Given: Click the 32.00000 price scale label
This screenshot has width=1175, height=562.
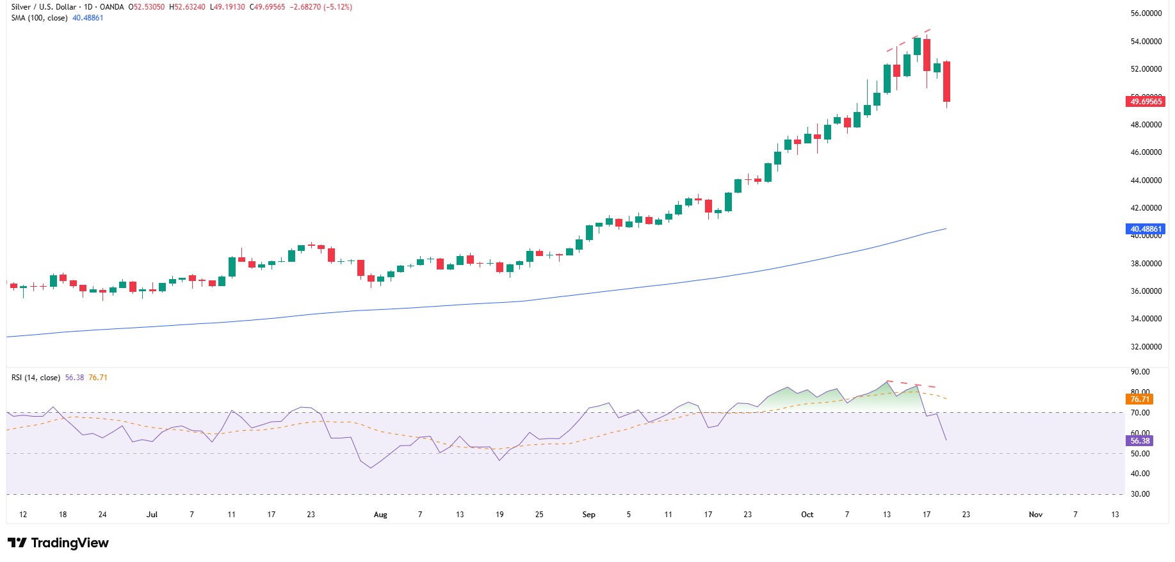Looking at the screenshot, I should click(1146, 347).
